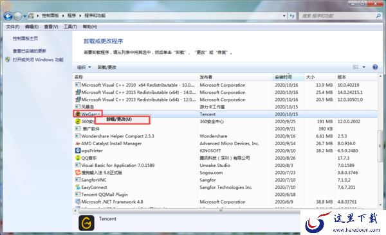The image size is (386, 235).
Task: Open the recent pages dropdown arrow
Action: pyautogui.click(x=25, y=17)
